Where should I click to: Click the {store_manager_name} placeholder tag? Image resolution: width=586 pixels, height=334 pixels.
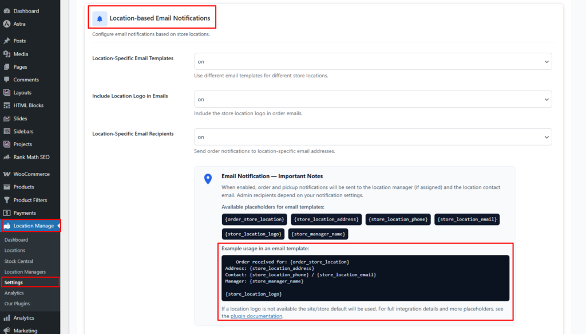(x=318, y=234)
